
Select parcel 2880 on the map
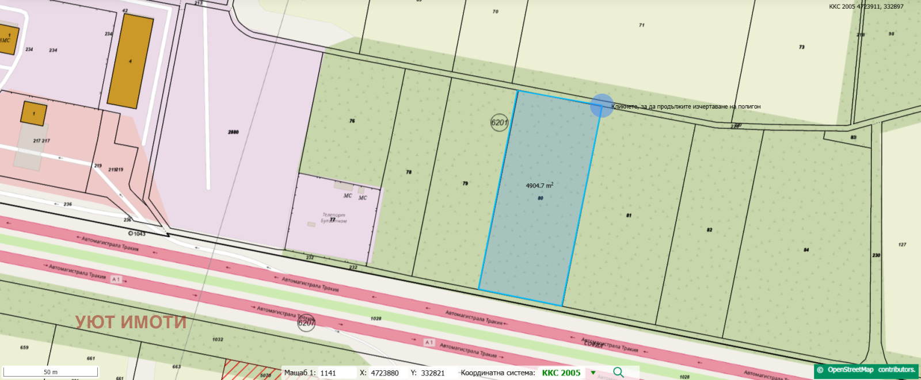click(233, 132)
